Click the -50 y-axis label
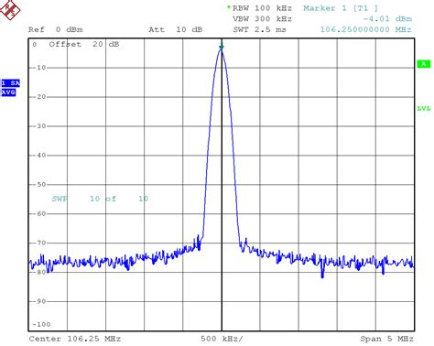 [39, 184]
